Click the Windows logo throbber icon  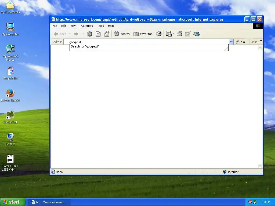[x=258, y=26]
